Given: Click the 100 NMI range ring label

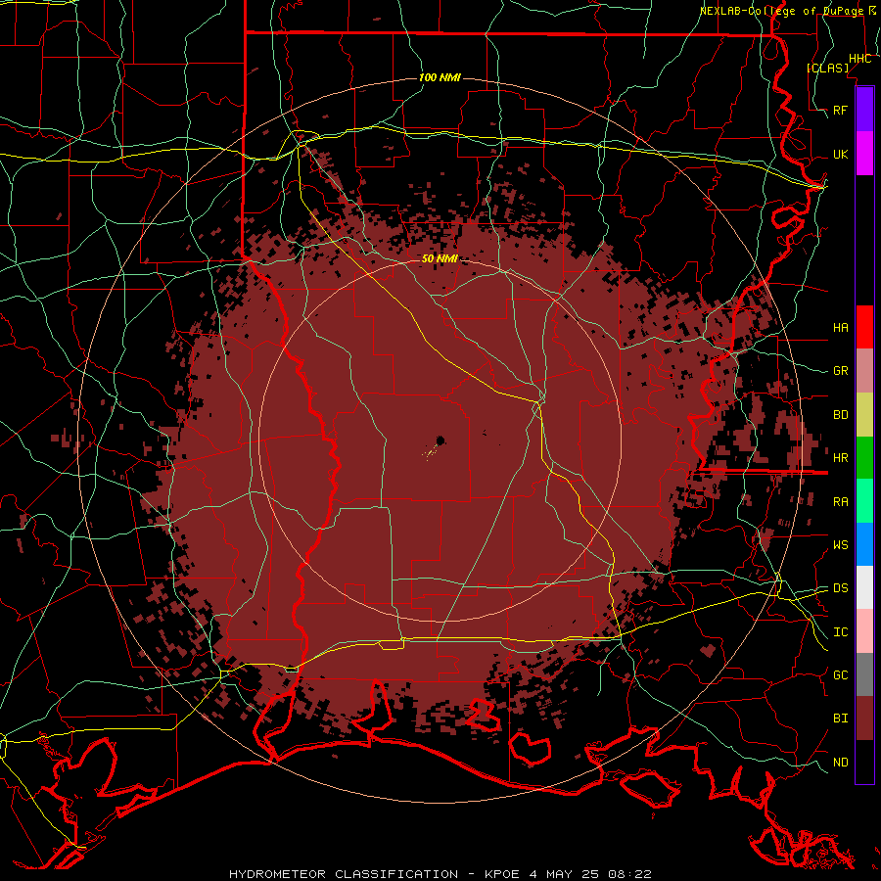Looking at the screenshot, I should 440,77.
